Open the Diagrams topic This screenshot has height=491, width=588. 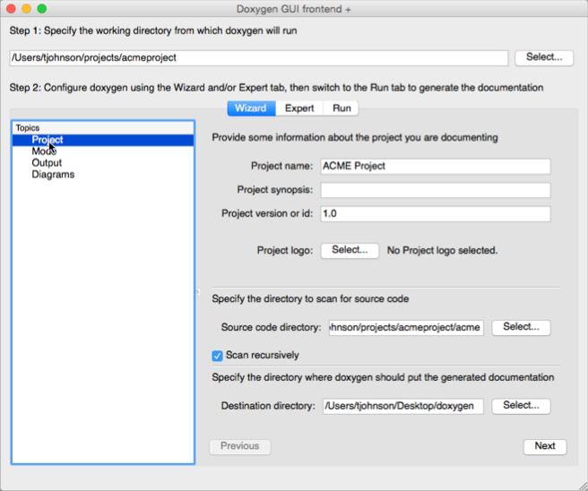coord(53,175)
